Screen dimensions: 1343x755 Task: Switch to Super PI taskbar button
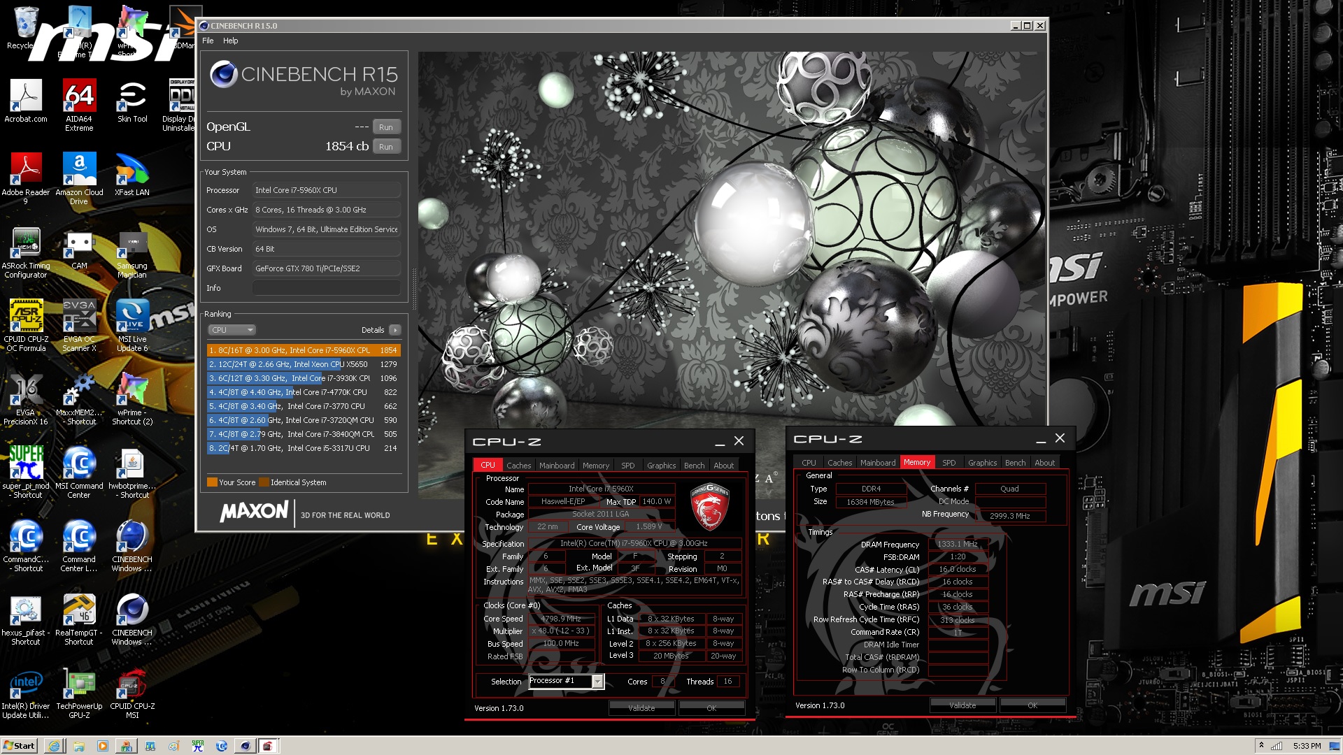197,746
